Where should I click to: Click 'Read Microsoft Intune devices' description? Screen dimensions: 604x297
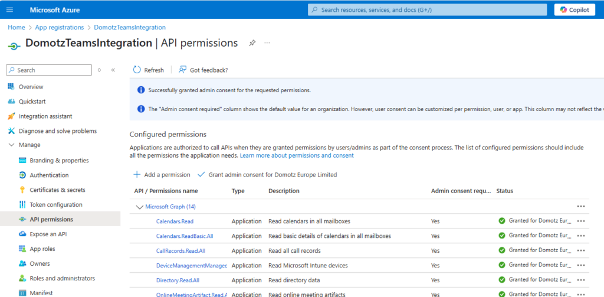click(x=308, y=265)
